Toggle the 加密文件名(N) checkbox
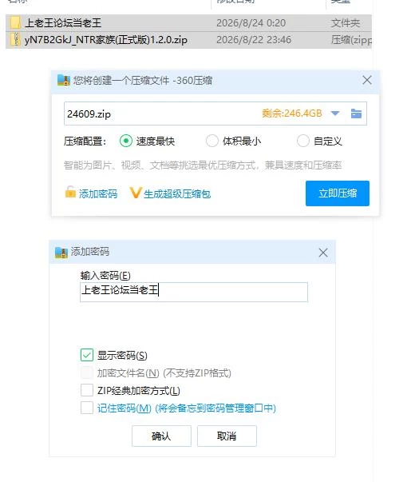 click(87, 372)
